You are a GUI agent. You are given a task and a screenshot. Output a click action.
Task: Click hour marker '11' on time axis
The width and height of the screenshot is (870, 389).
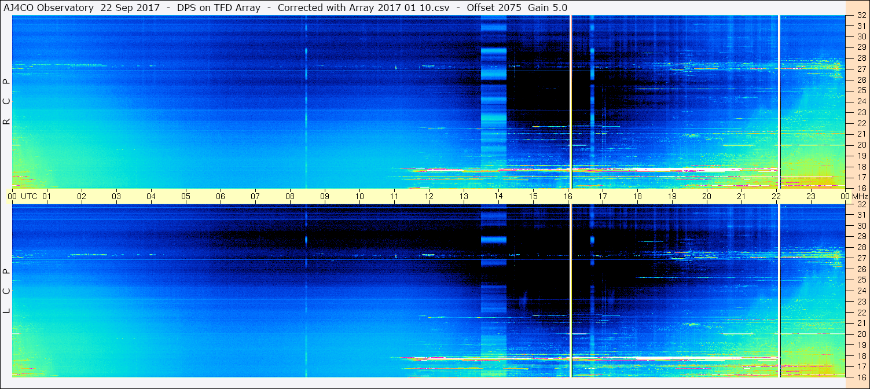pos(394,196)
